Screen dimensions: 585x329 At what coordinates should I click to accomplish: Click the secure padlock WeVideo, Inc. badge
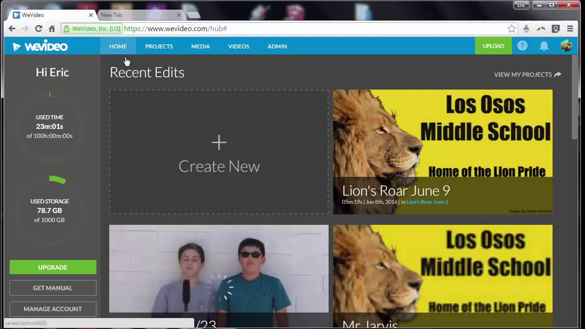tap(92, 28)
